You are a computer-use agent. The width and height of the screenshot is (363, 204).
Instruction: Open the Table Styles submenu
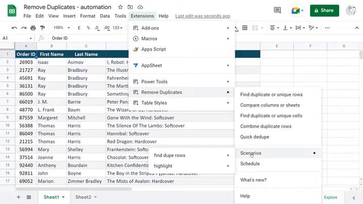coord(181,103)
